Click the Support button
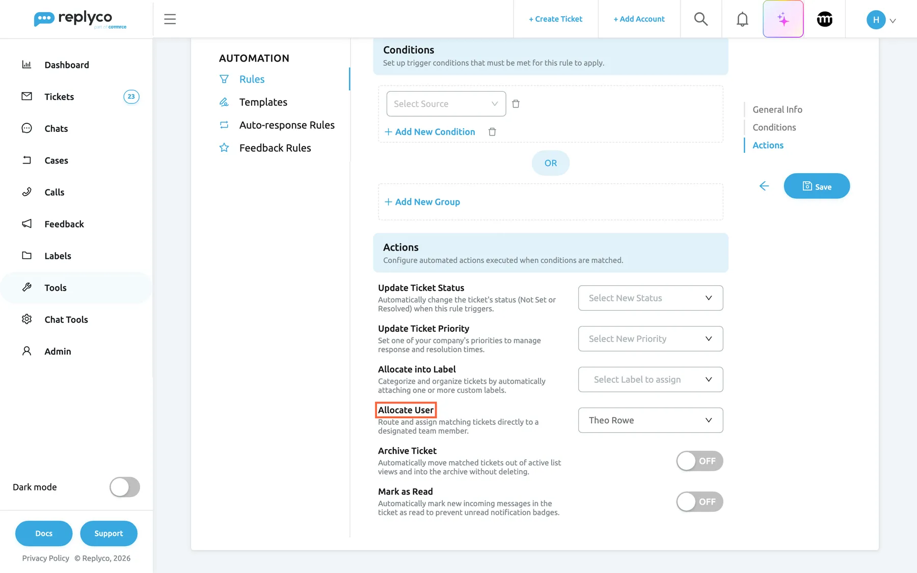The height and width of the screenshot is (573, 917). click(109, 533)
